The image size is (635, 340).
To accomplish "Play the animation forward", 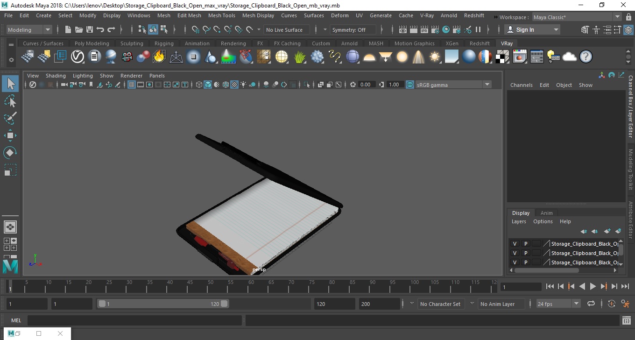I will 593,286.
